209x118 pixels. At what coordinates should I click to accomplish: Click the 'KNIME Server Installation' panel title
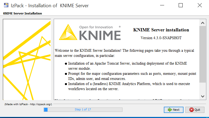click(x=23, y=13)
